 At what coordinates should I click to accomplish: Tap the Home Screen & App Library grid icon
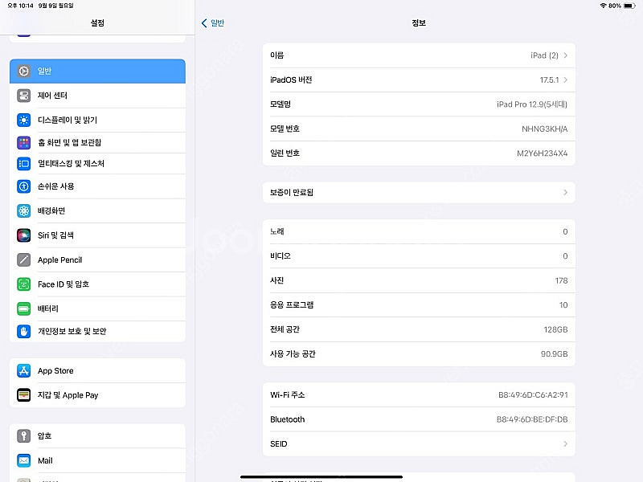24,143
